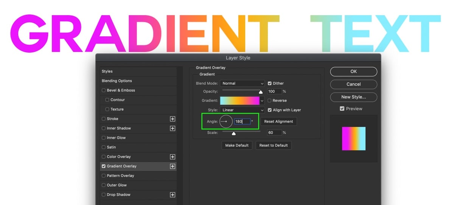Add another Gradient Overlay via plus icon
The height and width of the screenshot is (205, 454).
click(173, 166)
